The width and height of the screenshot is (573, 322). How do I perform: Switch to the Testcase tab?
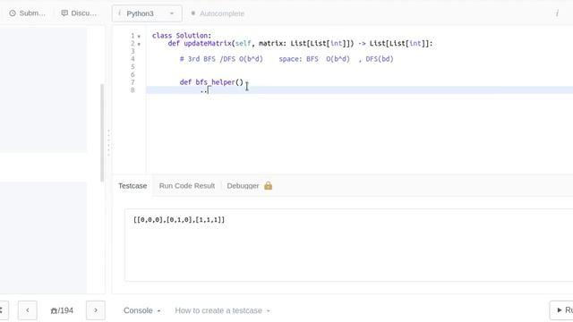coord(133,186)
